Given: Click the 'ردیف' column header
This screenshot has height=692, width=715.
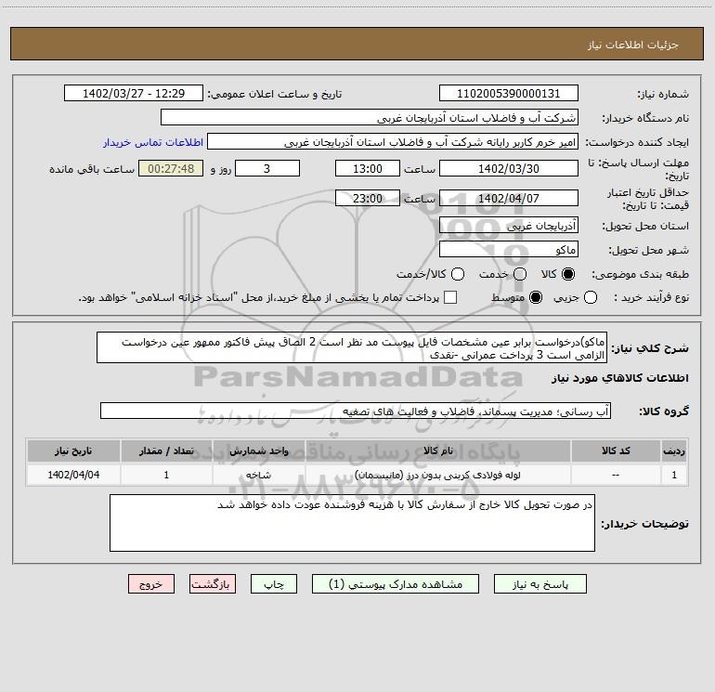Looking at the screenshot, I should [x=674, y=450].
